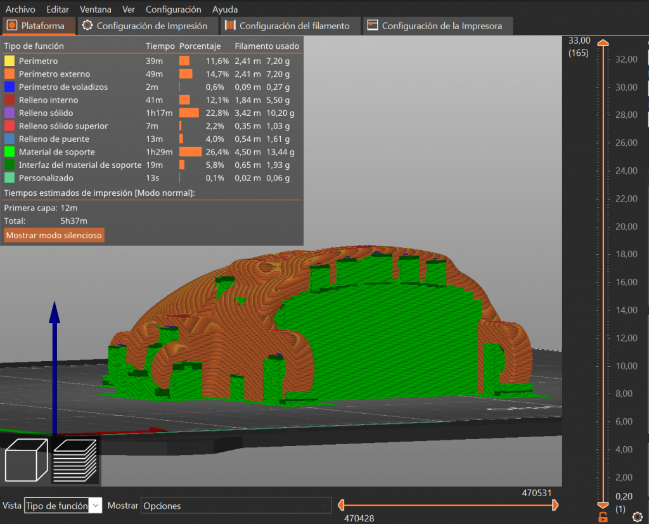Click the left thumb of the horizontal slider

pyautogui.click(x=341, y=505)
